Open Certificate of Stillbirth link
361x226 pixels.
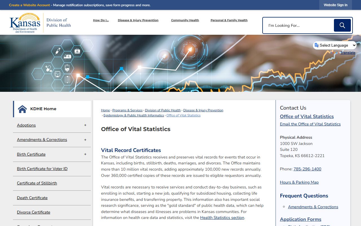37,183
